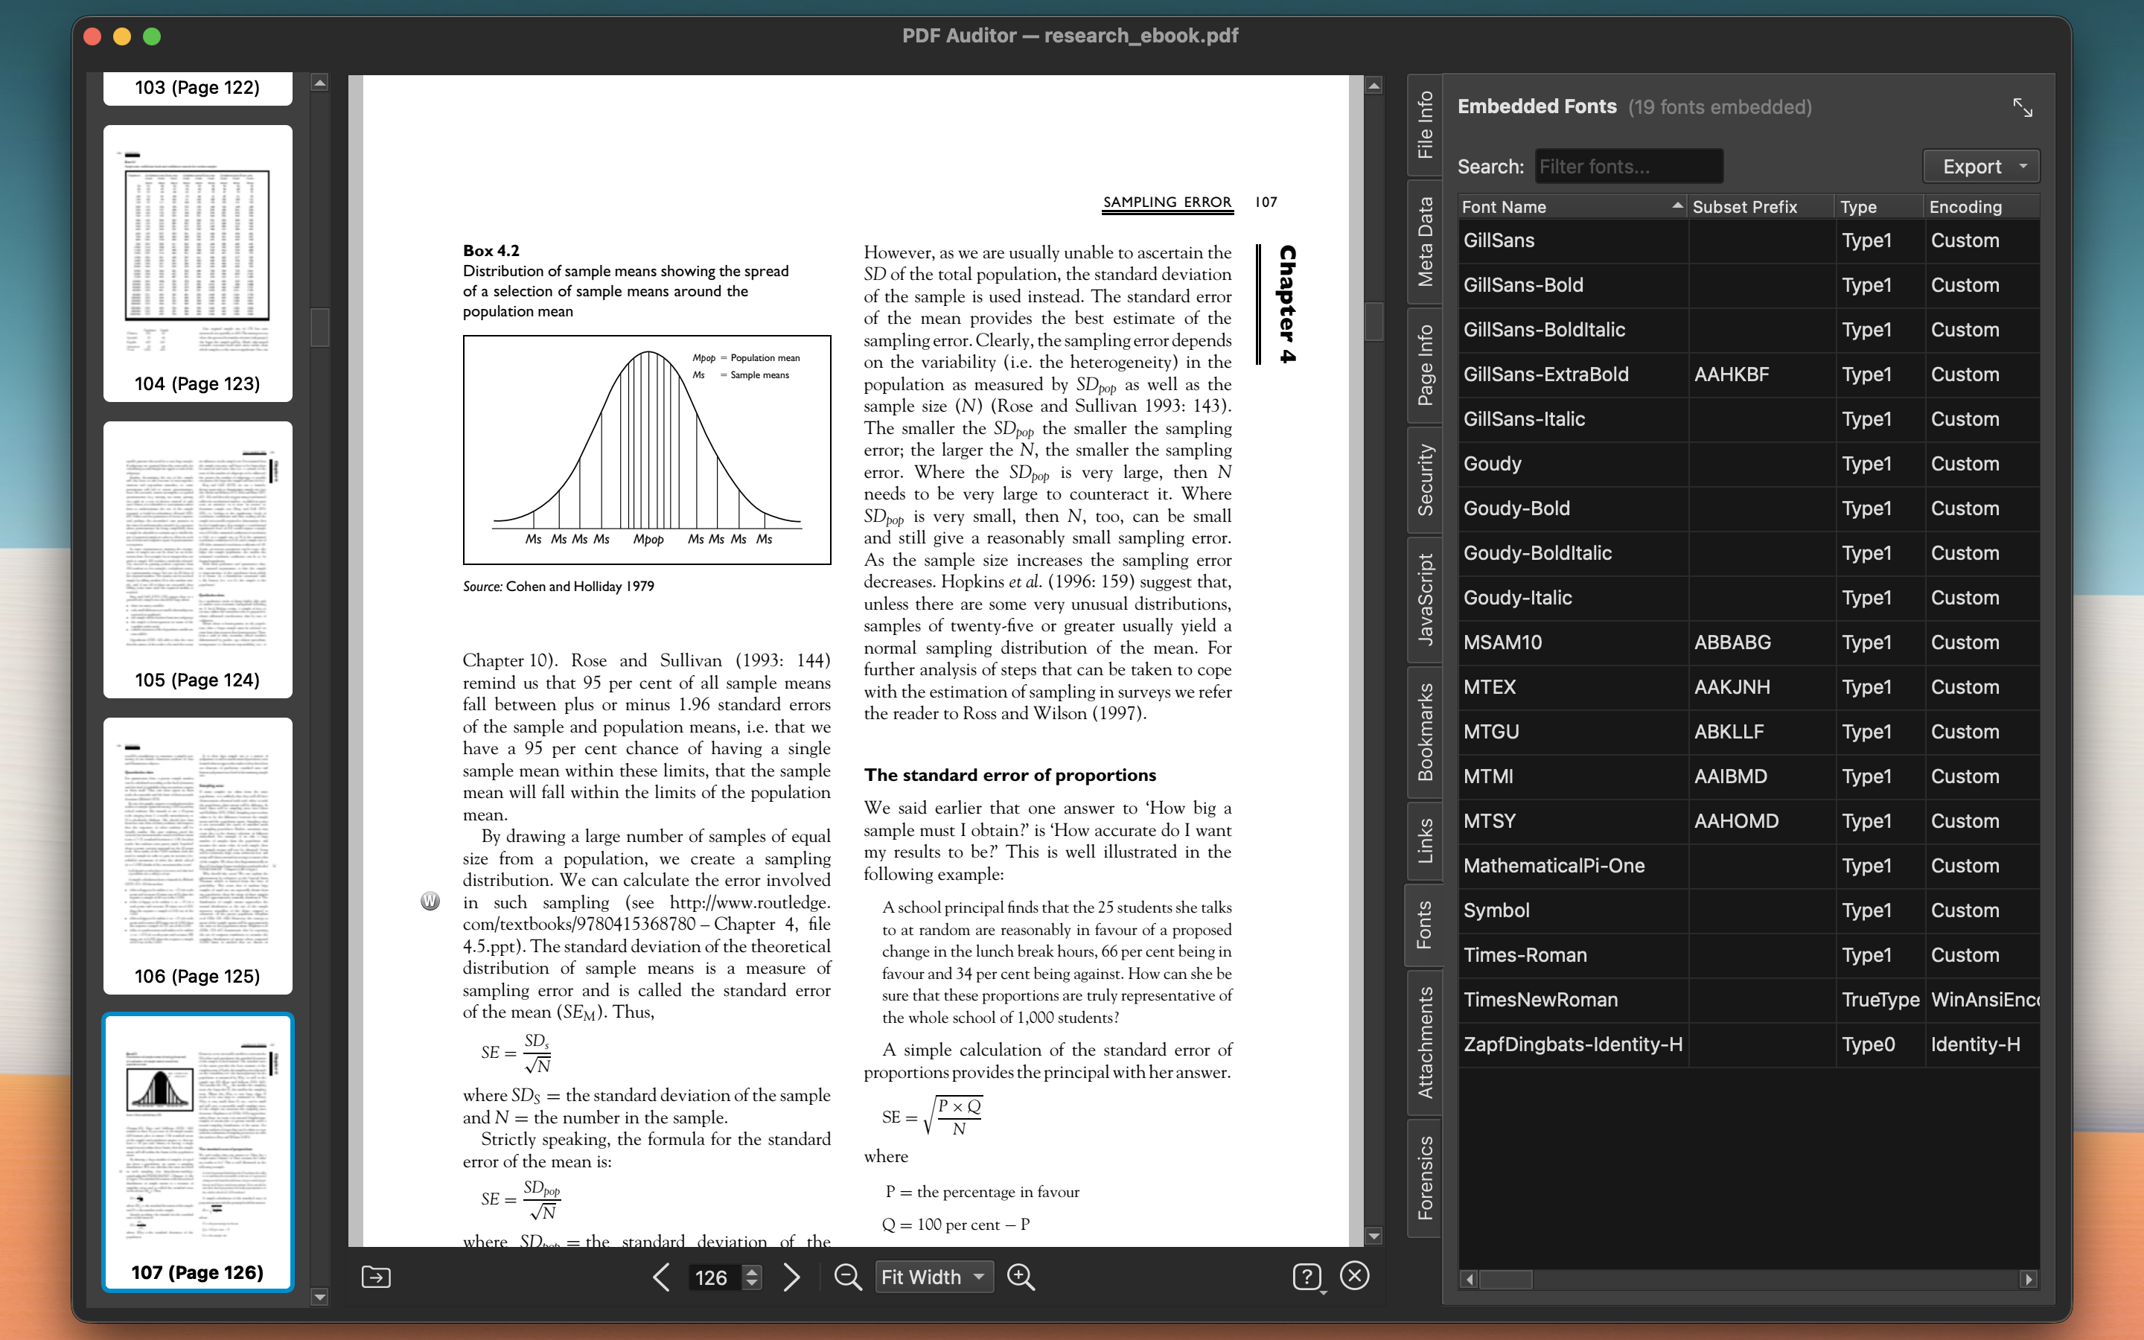2144x1340 pixels.
Task: Click the Export button
Action: point(1971,166)
